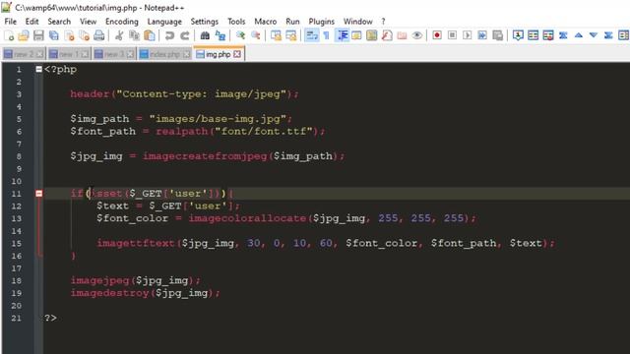Viewport: 630px width, 354px height.
Task: Close the img.php tab
Action: click(x=237, y=54)
